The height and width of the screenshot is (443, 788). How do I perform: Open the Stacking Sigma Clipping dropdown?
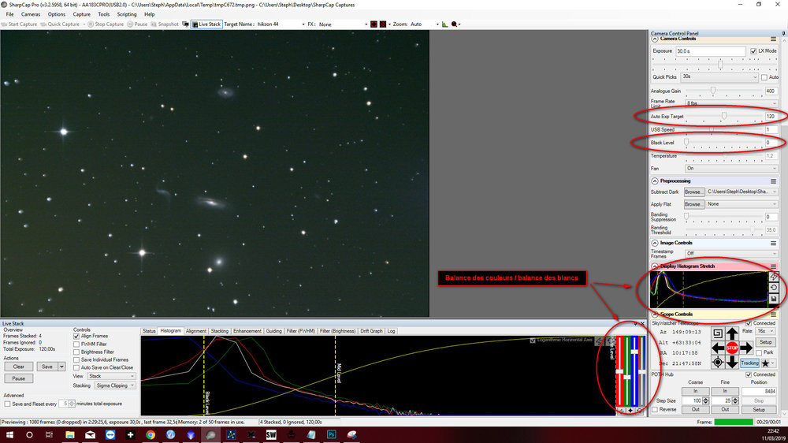click(x=115, y=385)
